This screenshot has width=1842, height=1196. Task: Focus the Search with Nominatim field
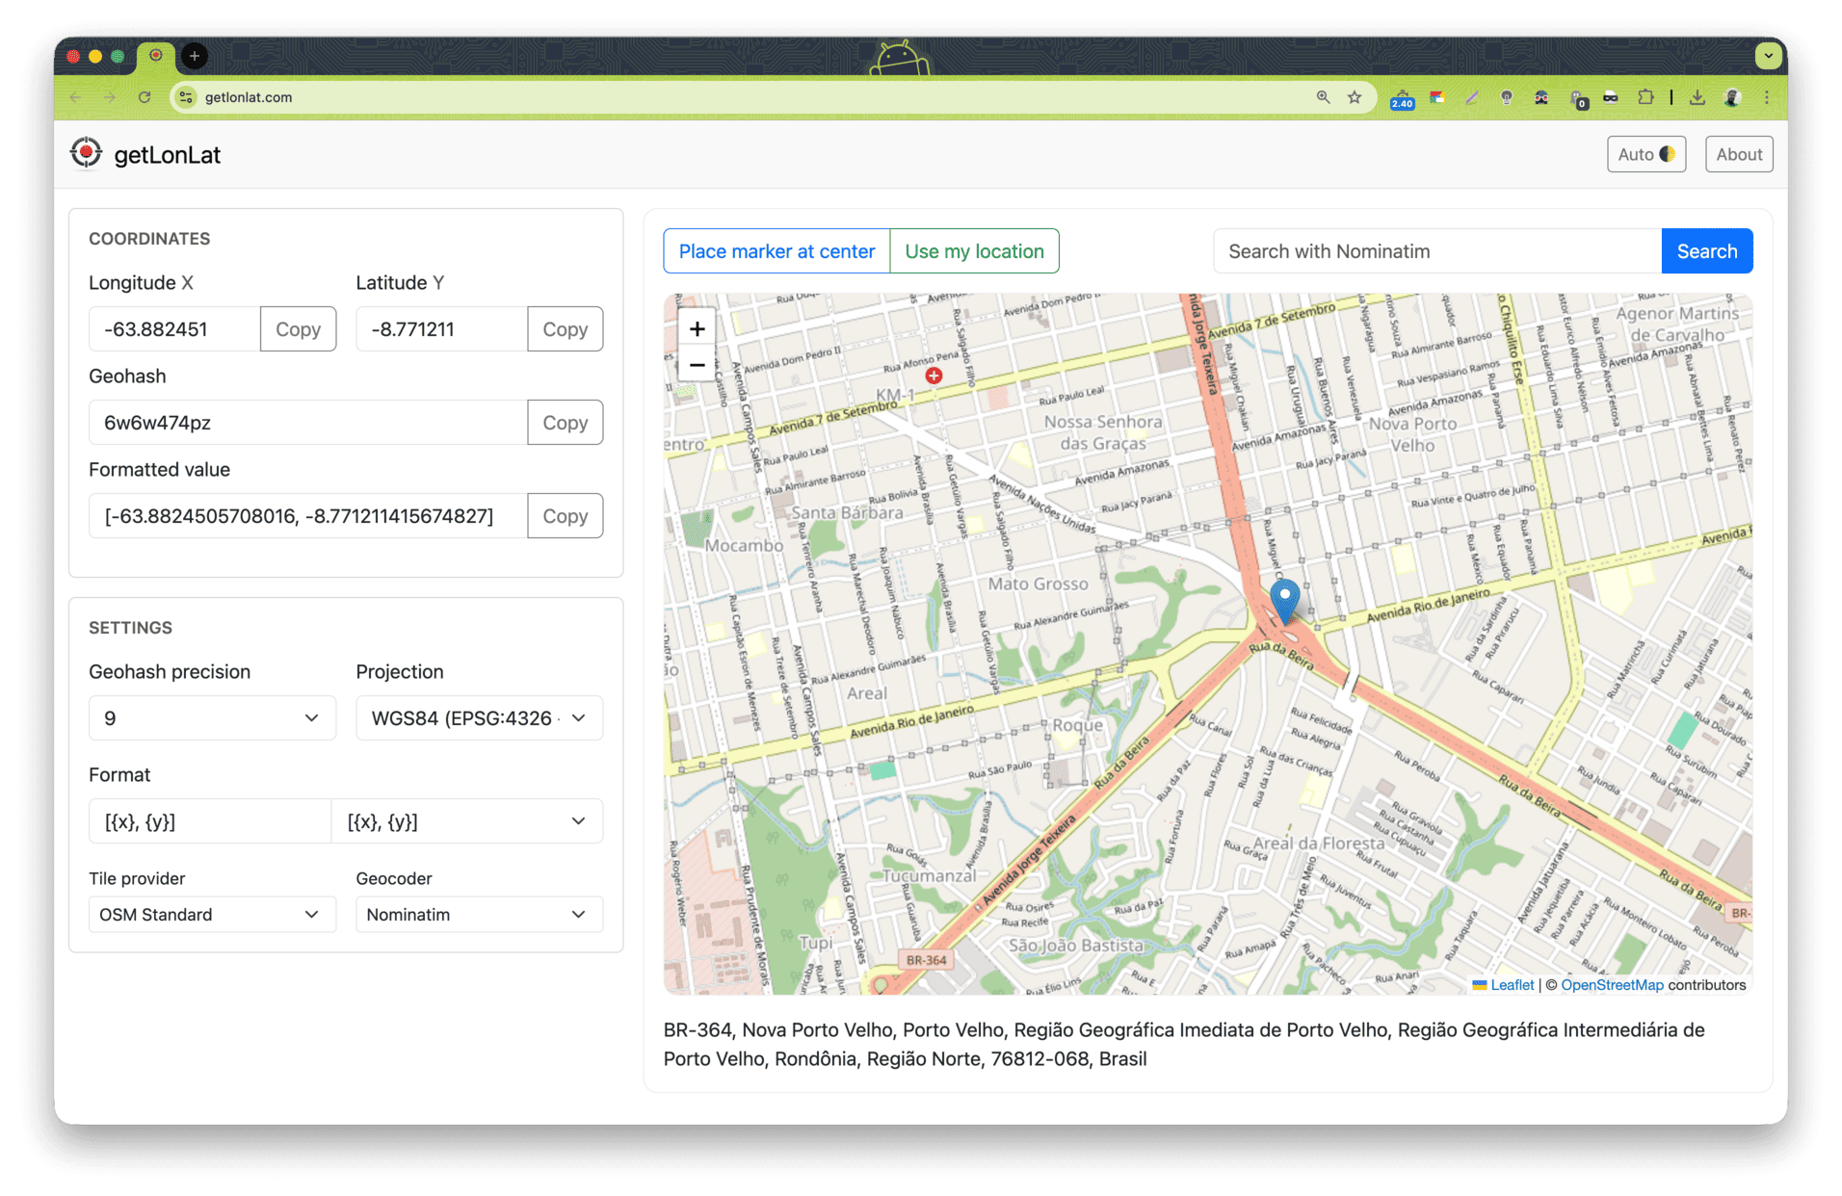coord(1436,251)
